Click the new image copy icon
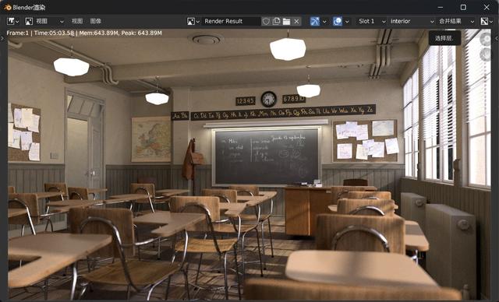The width and height of the screenshot is (499, 302). coord(277,21)
